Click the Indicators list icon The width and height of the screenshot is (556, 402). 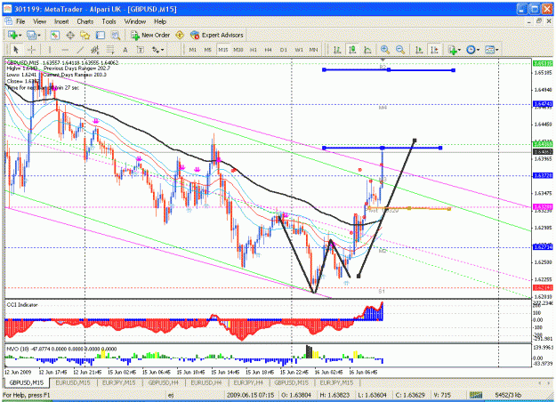(x=452, y=50)
